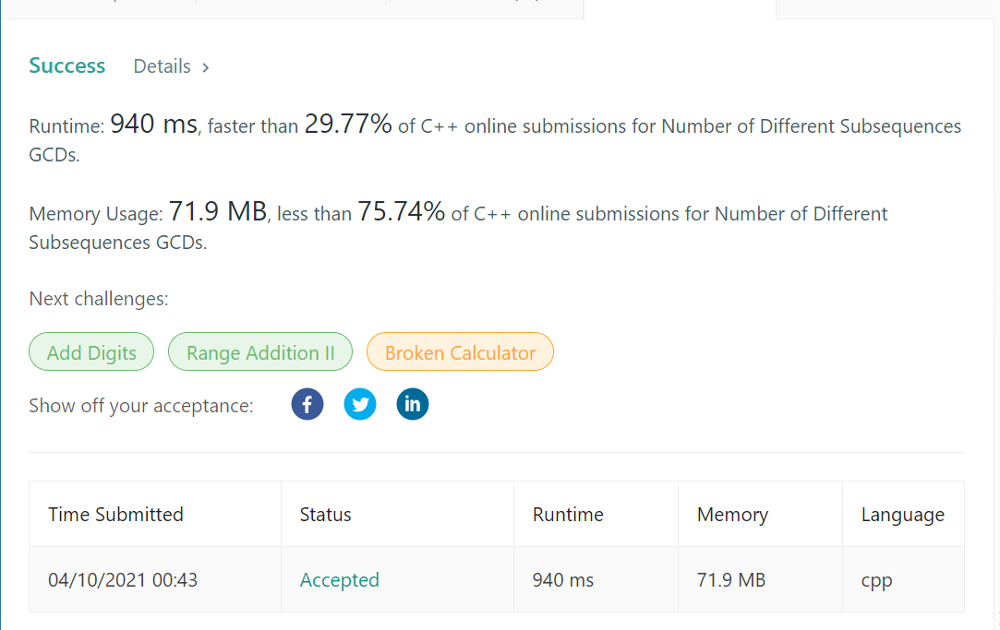The image size is (1000, 630).
Task: Sort by the Time Submitted column
Action: 115,514
